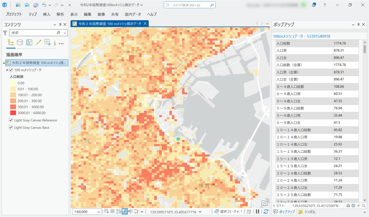Click the コマンド検索 search box
Image resolution: width=369 pixels, height=217 pixels.
[190, 5]
